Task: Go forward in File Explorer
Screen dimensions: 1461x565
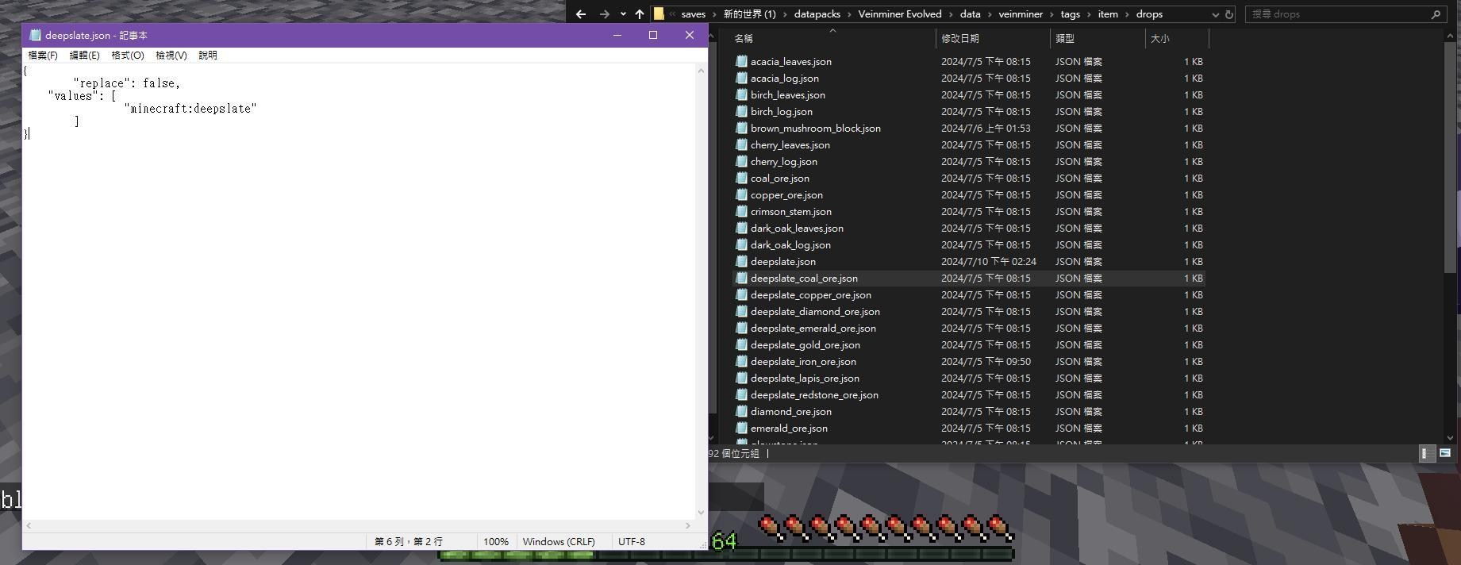Action: pos(605,14)
